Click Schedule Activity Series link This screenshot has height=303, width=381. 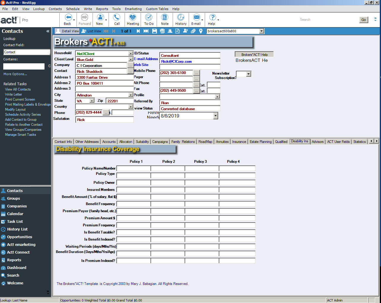[23, 115]
